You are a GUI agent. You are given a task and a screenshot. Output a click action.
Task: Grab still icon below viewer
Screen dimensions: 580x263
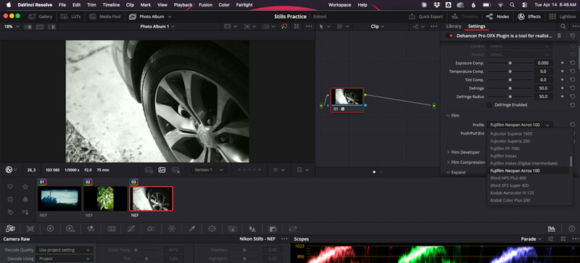point(162,170)
